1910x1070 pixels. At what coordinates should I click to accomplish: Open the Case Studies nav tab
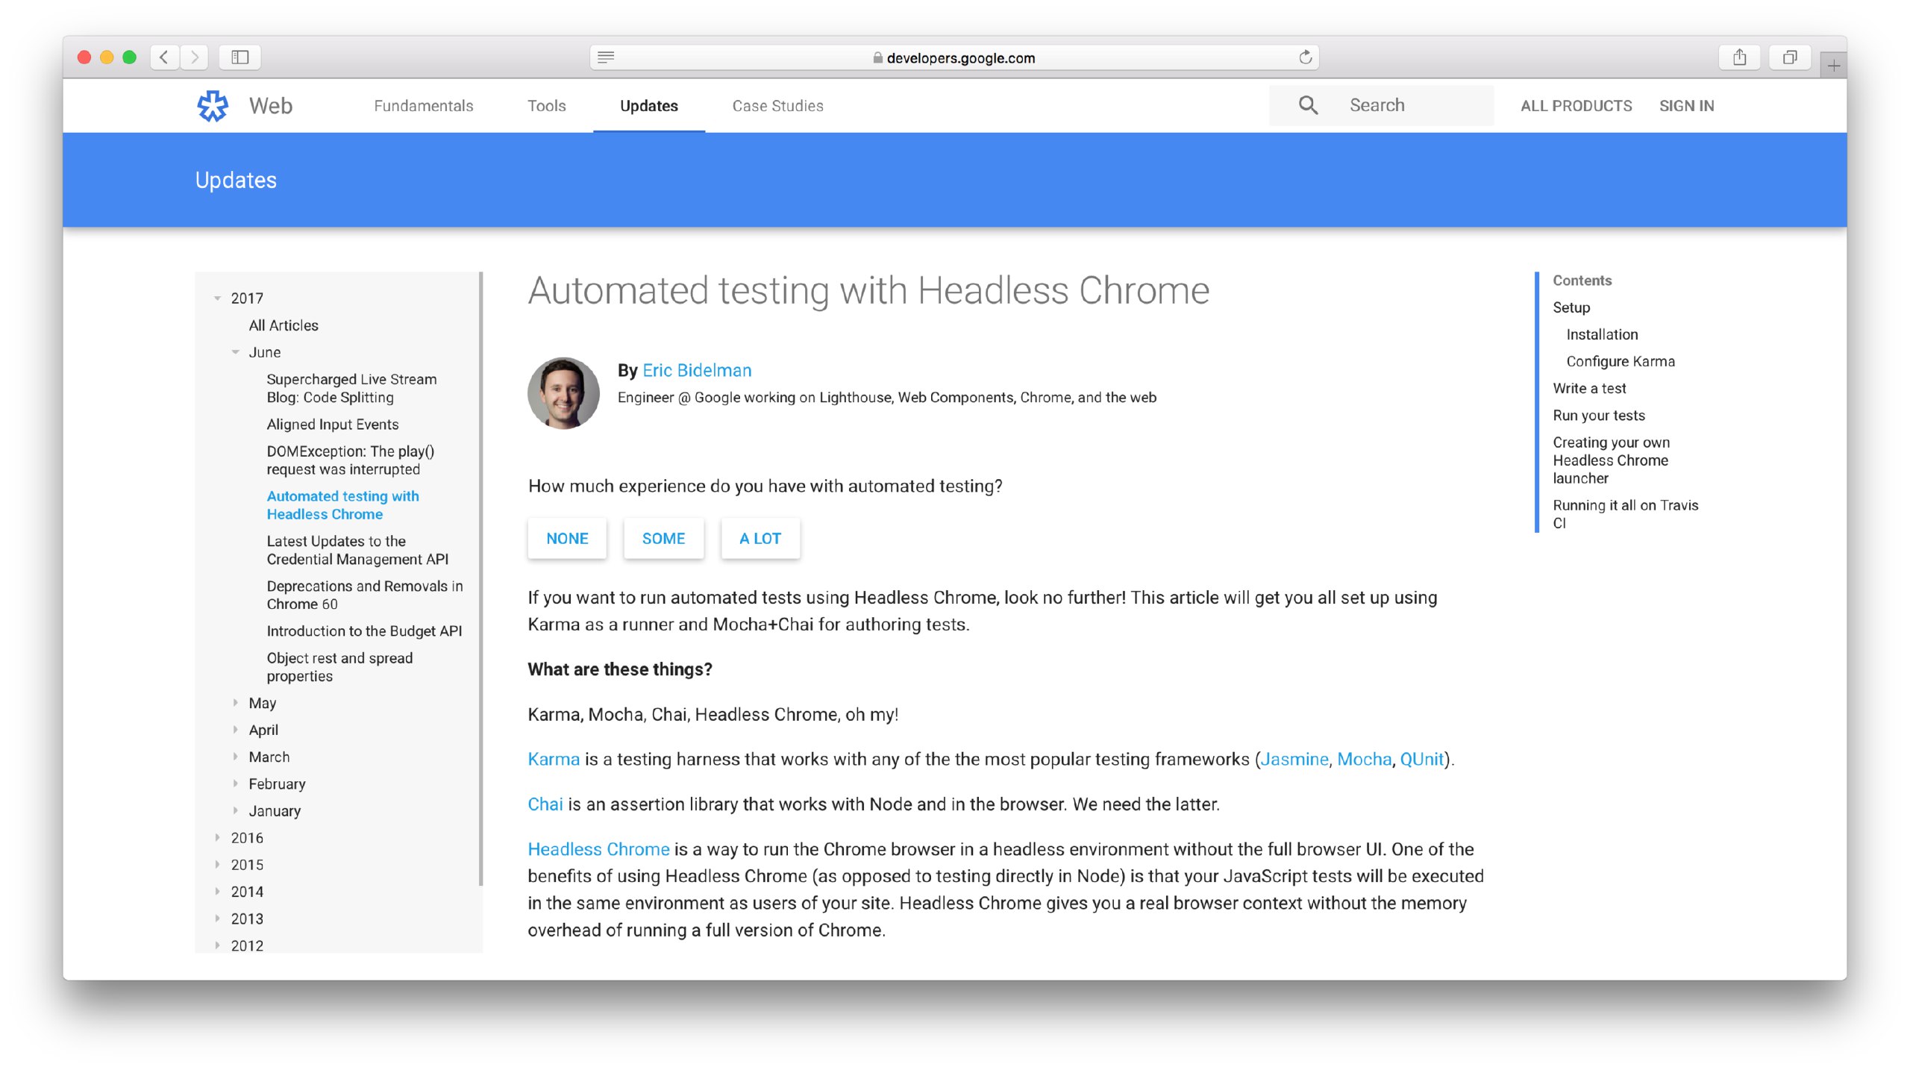click(x=777, y=106)
